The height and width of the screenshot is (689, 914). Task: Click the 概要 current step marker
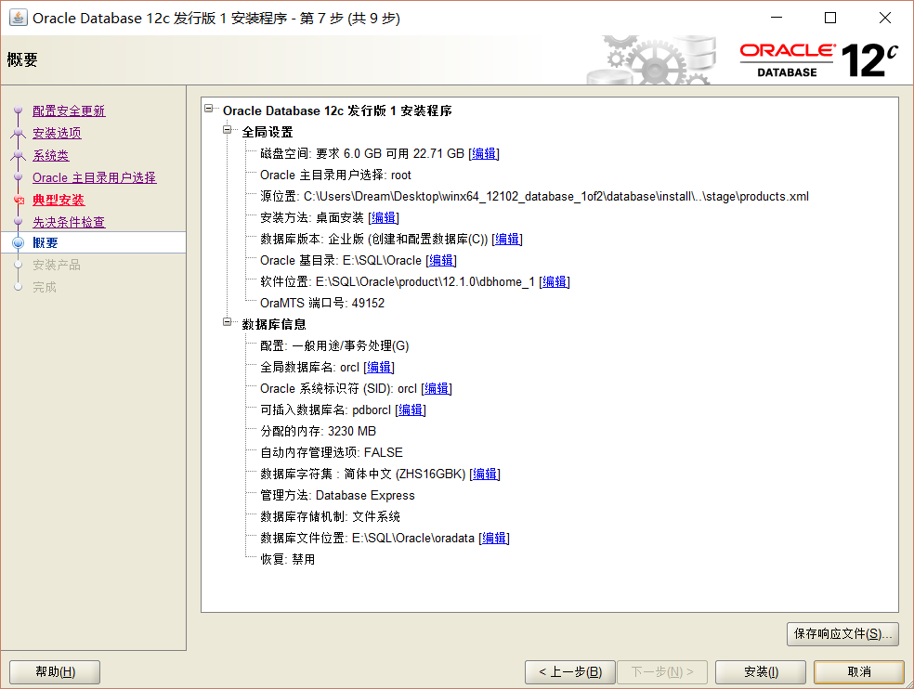point(19,242)
